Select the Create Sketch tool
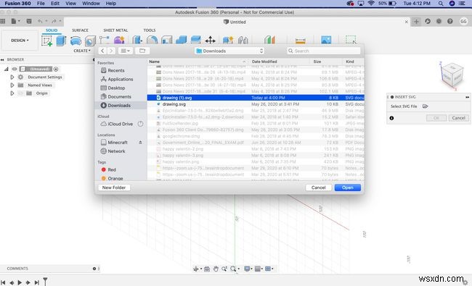Screen dimensions: 472x286 click(x=46, y=41)
